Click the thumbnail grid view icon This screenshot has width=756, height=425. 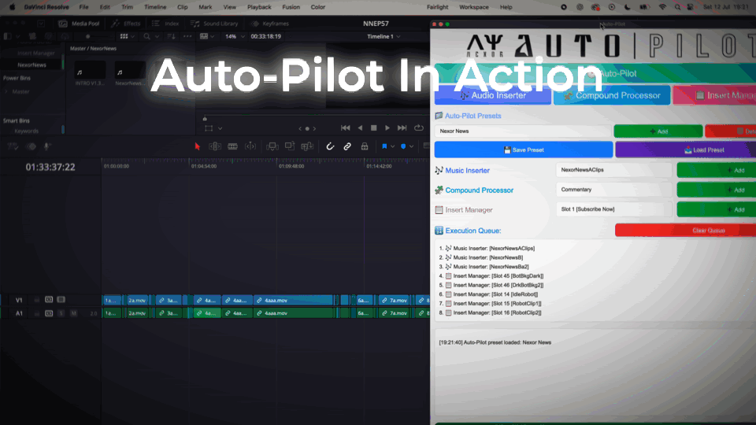point(124,37)
